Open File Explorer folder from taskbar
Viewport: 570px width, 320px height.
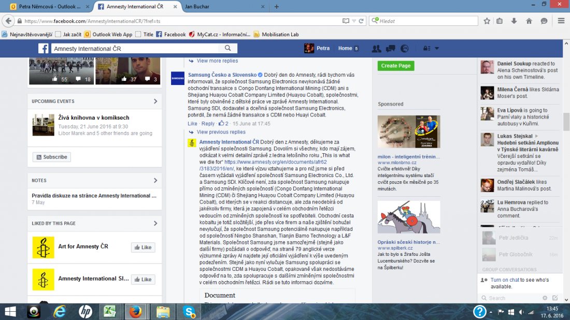(x=163, y=312)
